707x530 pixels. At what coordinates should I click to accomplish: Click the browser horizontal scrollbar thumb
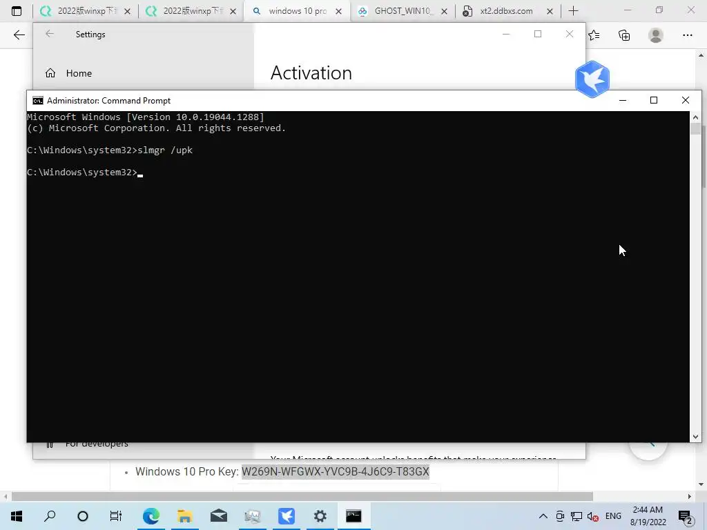click(x=302, y=497)
